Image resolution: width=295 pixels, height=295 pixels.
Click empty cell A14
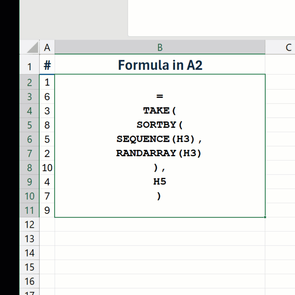pos(47,253)
